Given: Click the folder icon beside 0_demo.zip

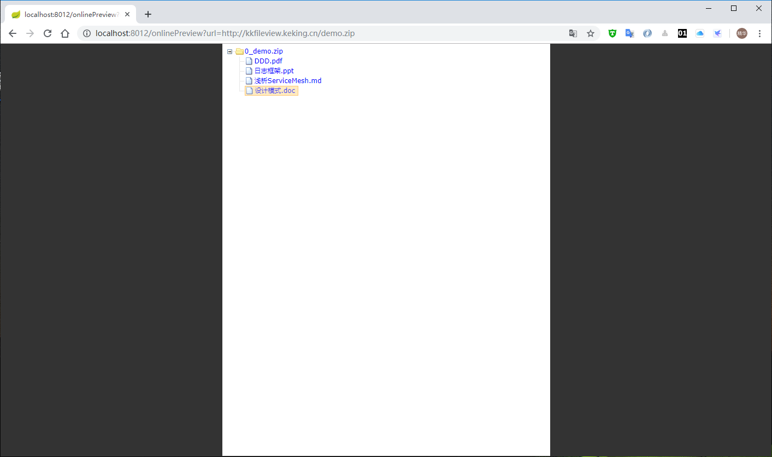Looking at the screenshot, I should (239, 51).
